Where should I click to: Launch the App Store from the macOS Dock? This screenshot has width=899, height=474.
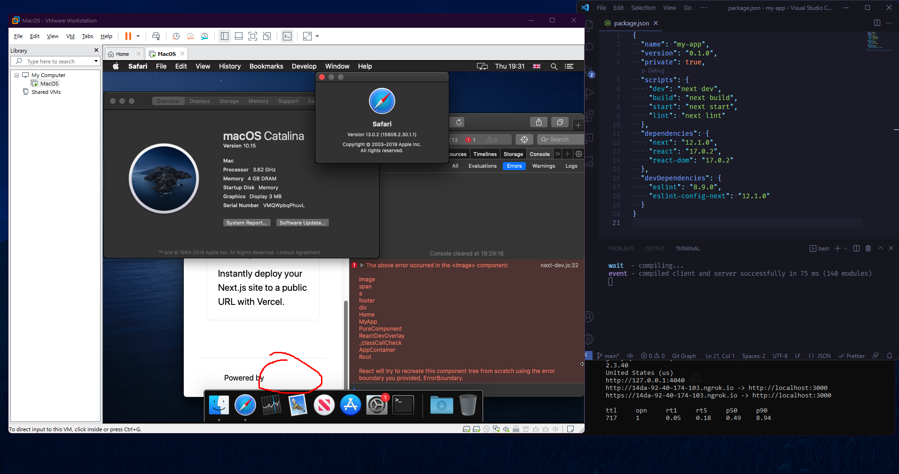tap(350, 404)
